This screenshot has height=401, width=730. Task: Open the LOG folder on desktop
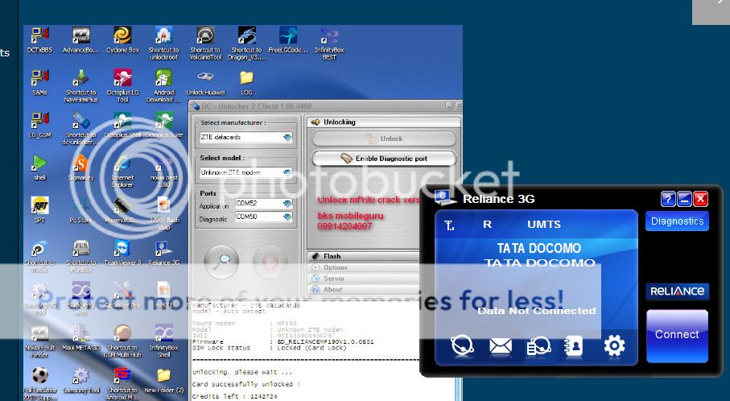point(247,83)
